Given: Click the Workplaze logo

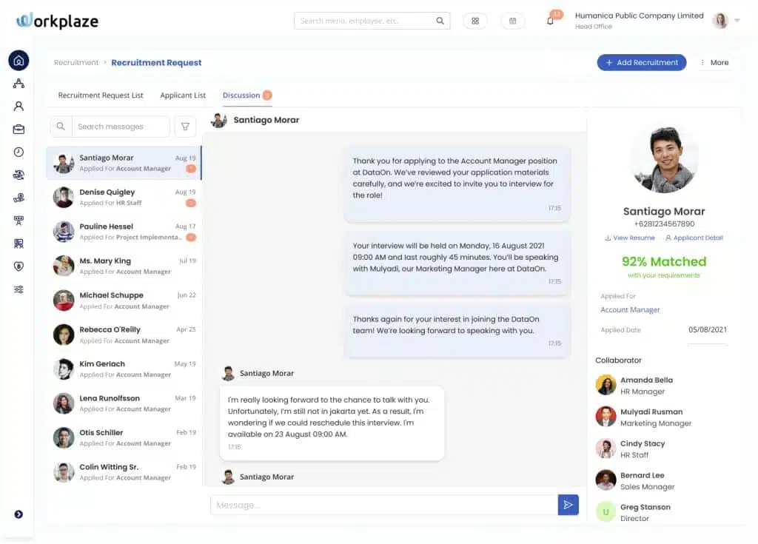Looking at the screenshot, I should (57, 21).
